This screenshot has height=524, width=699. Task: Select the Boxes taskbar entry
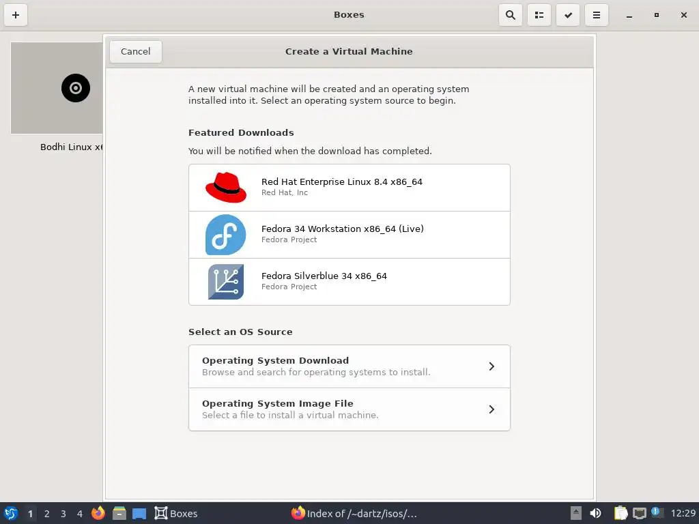click(176, 513)
